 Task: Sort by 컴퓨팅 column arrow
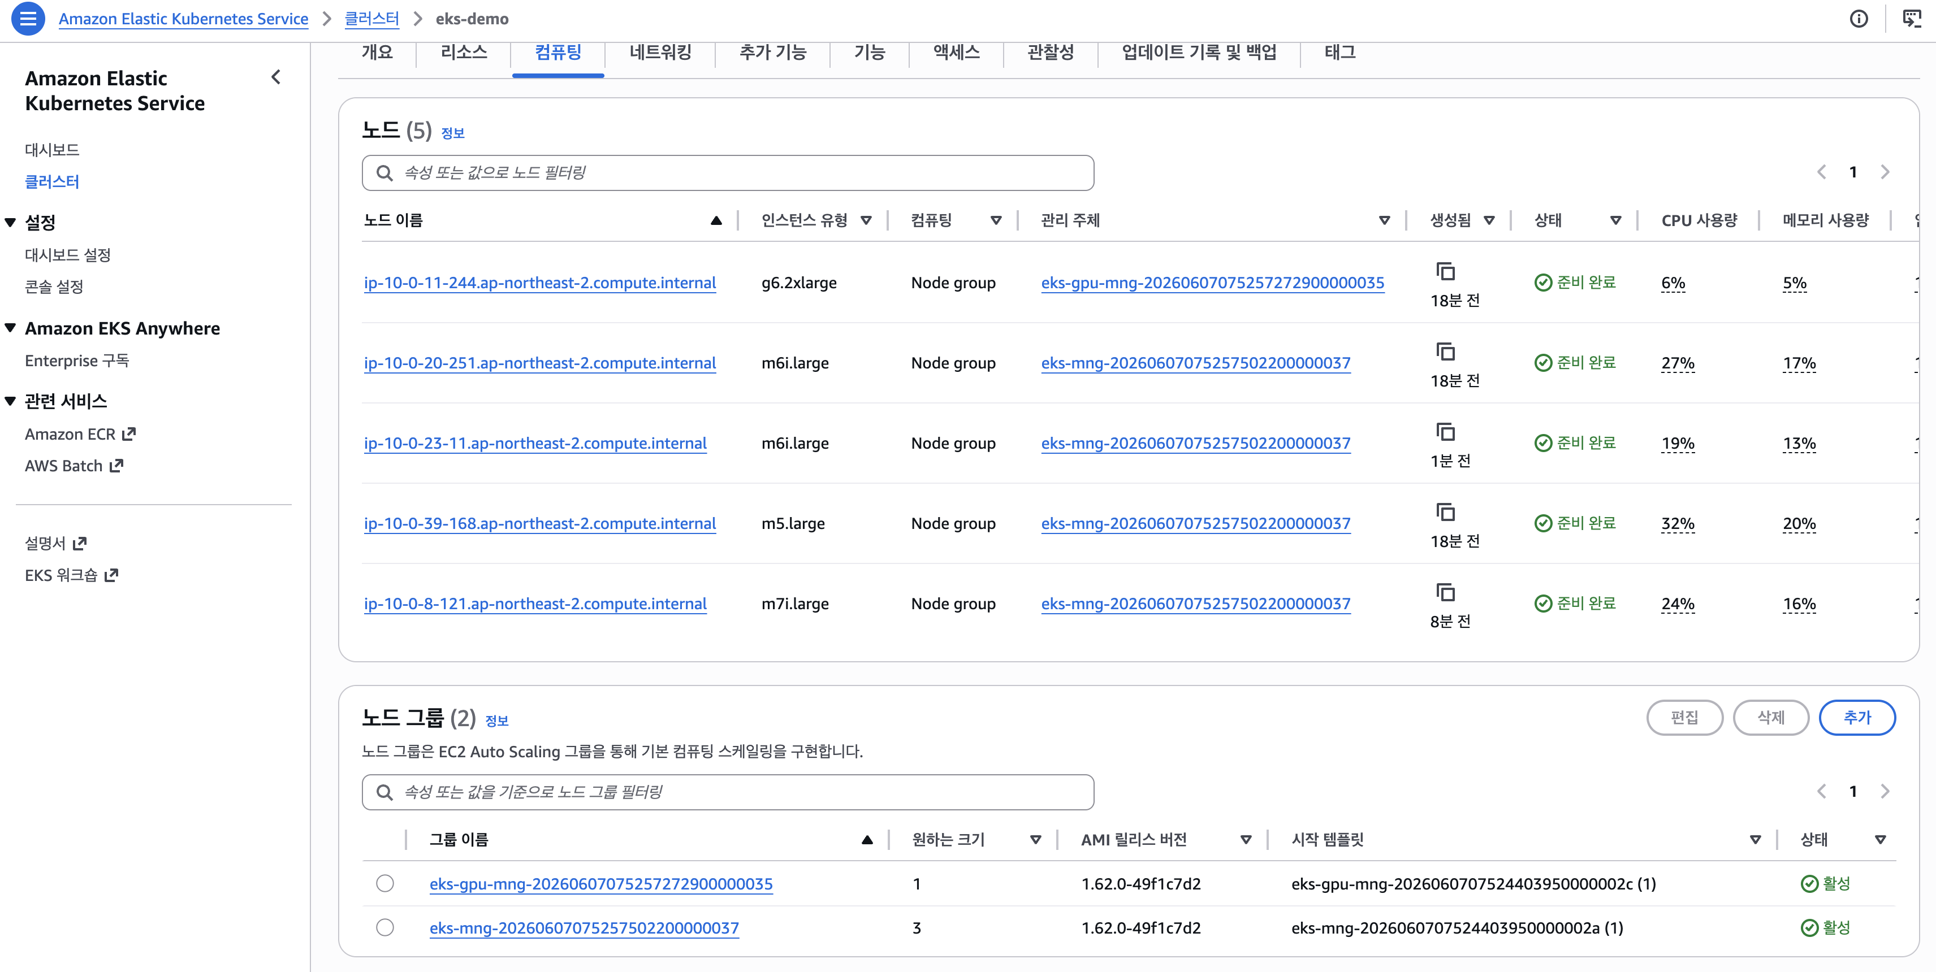[x=996, y=220]
